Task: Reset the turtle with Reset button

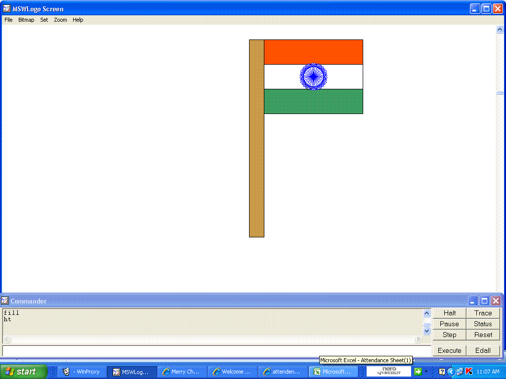Action: 483,335
